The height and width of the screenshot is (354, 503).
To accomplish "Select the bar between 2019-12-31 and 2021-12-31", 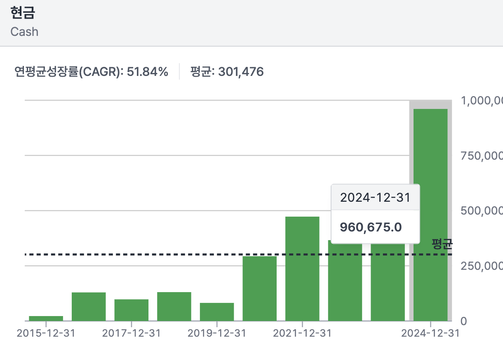I will [x=259, y=288].
